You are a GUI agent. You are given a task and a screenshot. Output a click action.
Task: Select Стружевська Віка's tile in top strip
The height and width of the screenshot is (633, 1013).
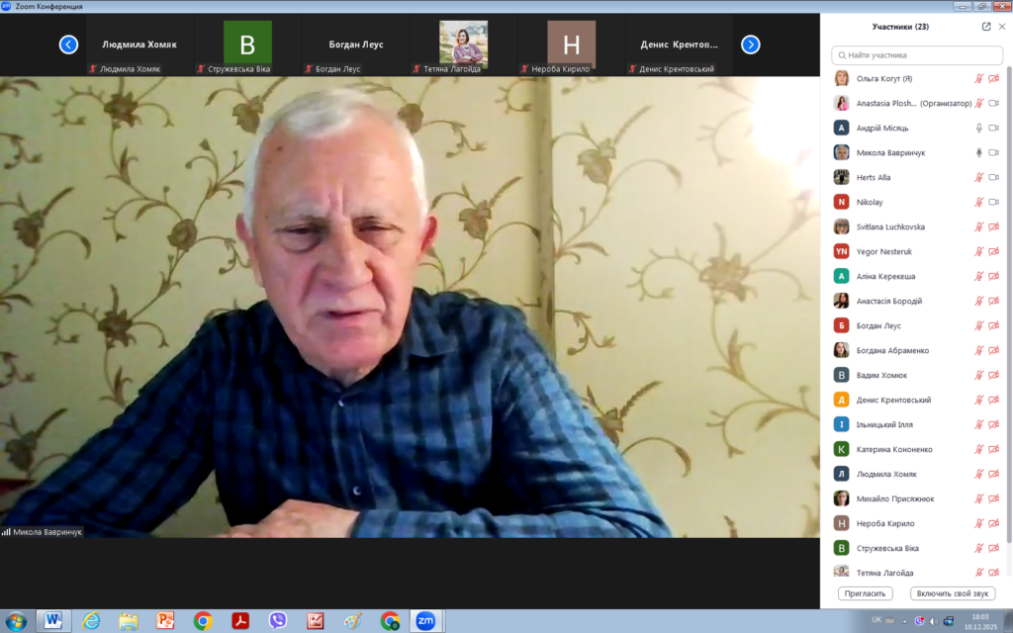[247, 44]
